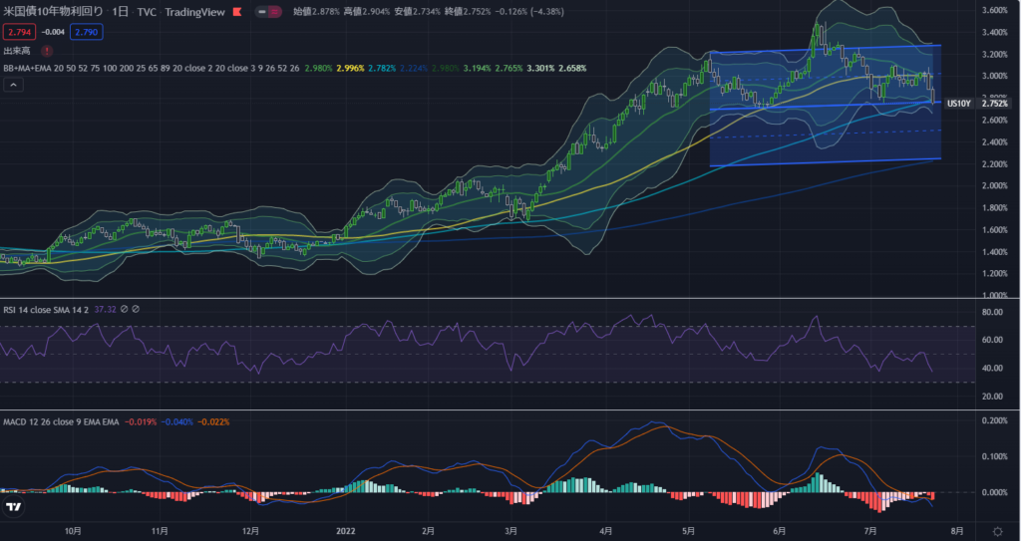This screenshot has width=1021, height=541.
Task: Click the current price 2.752% axis tag
Action: pos(995,104)
